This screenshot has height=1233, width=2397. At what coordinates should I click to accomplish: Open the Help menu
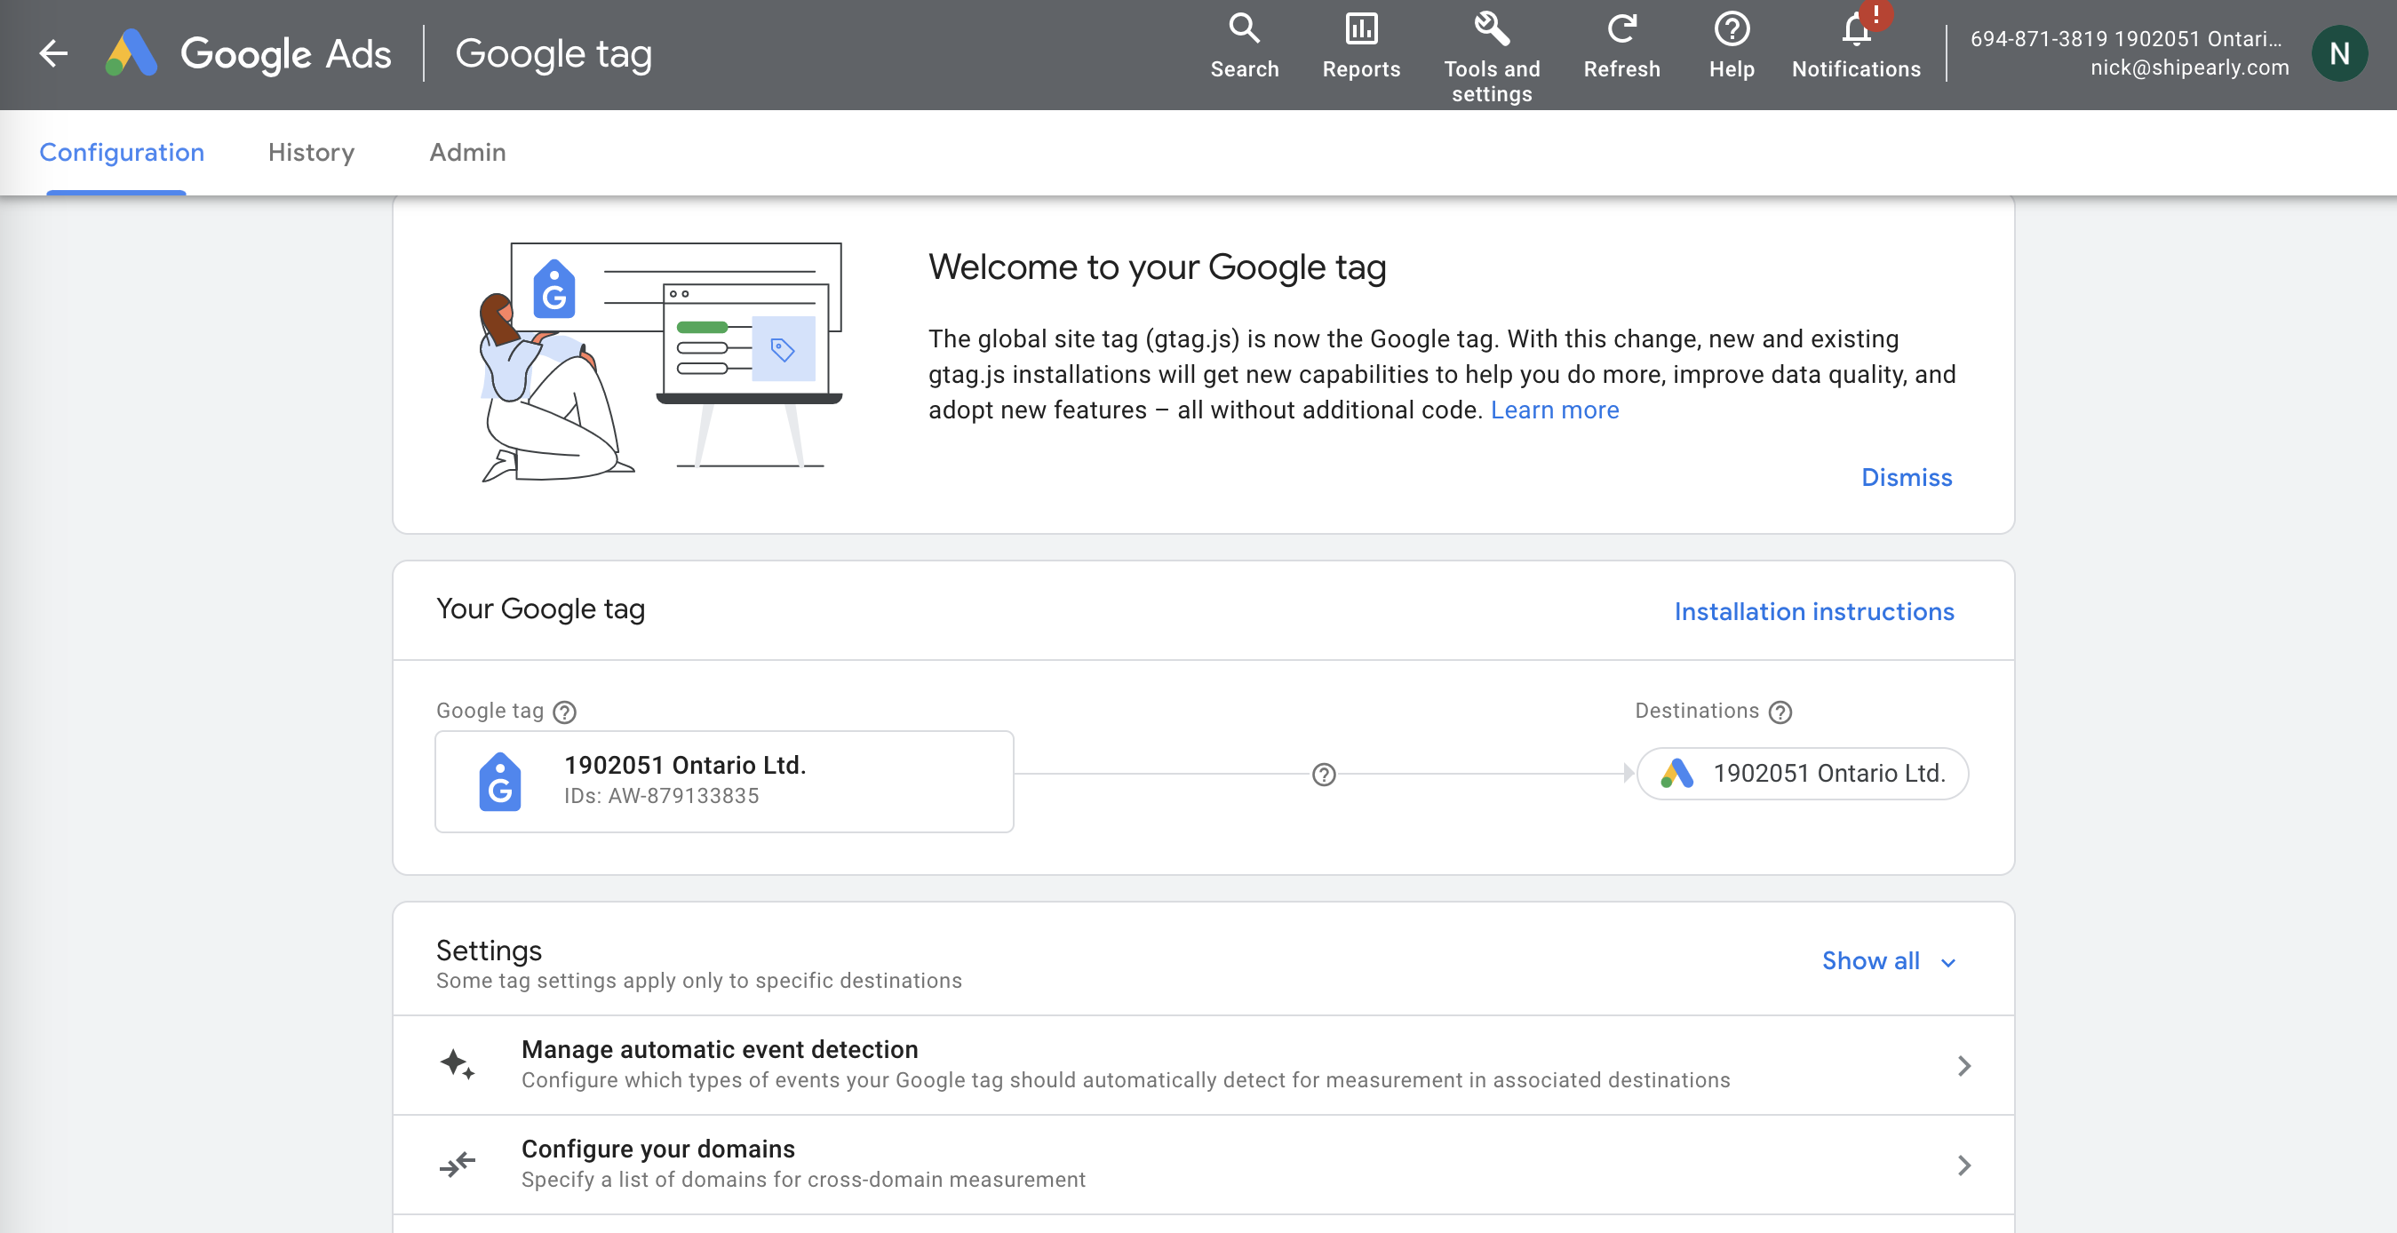1731,46
